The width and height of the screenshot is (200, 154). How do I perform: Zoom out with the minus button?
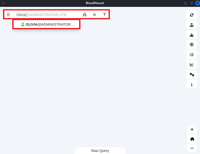point(192,148)
